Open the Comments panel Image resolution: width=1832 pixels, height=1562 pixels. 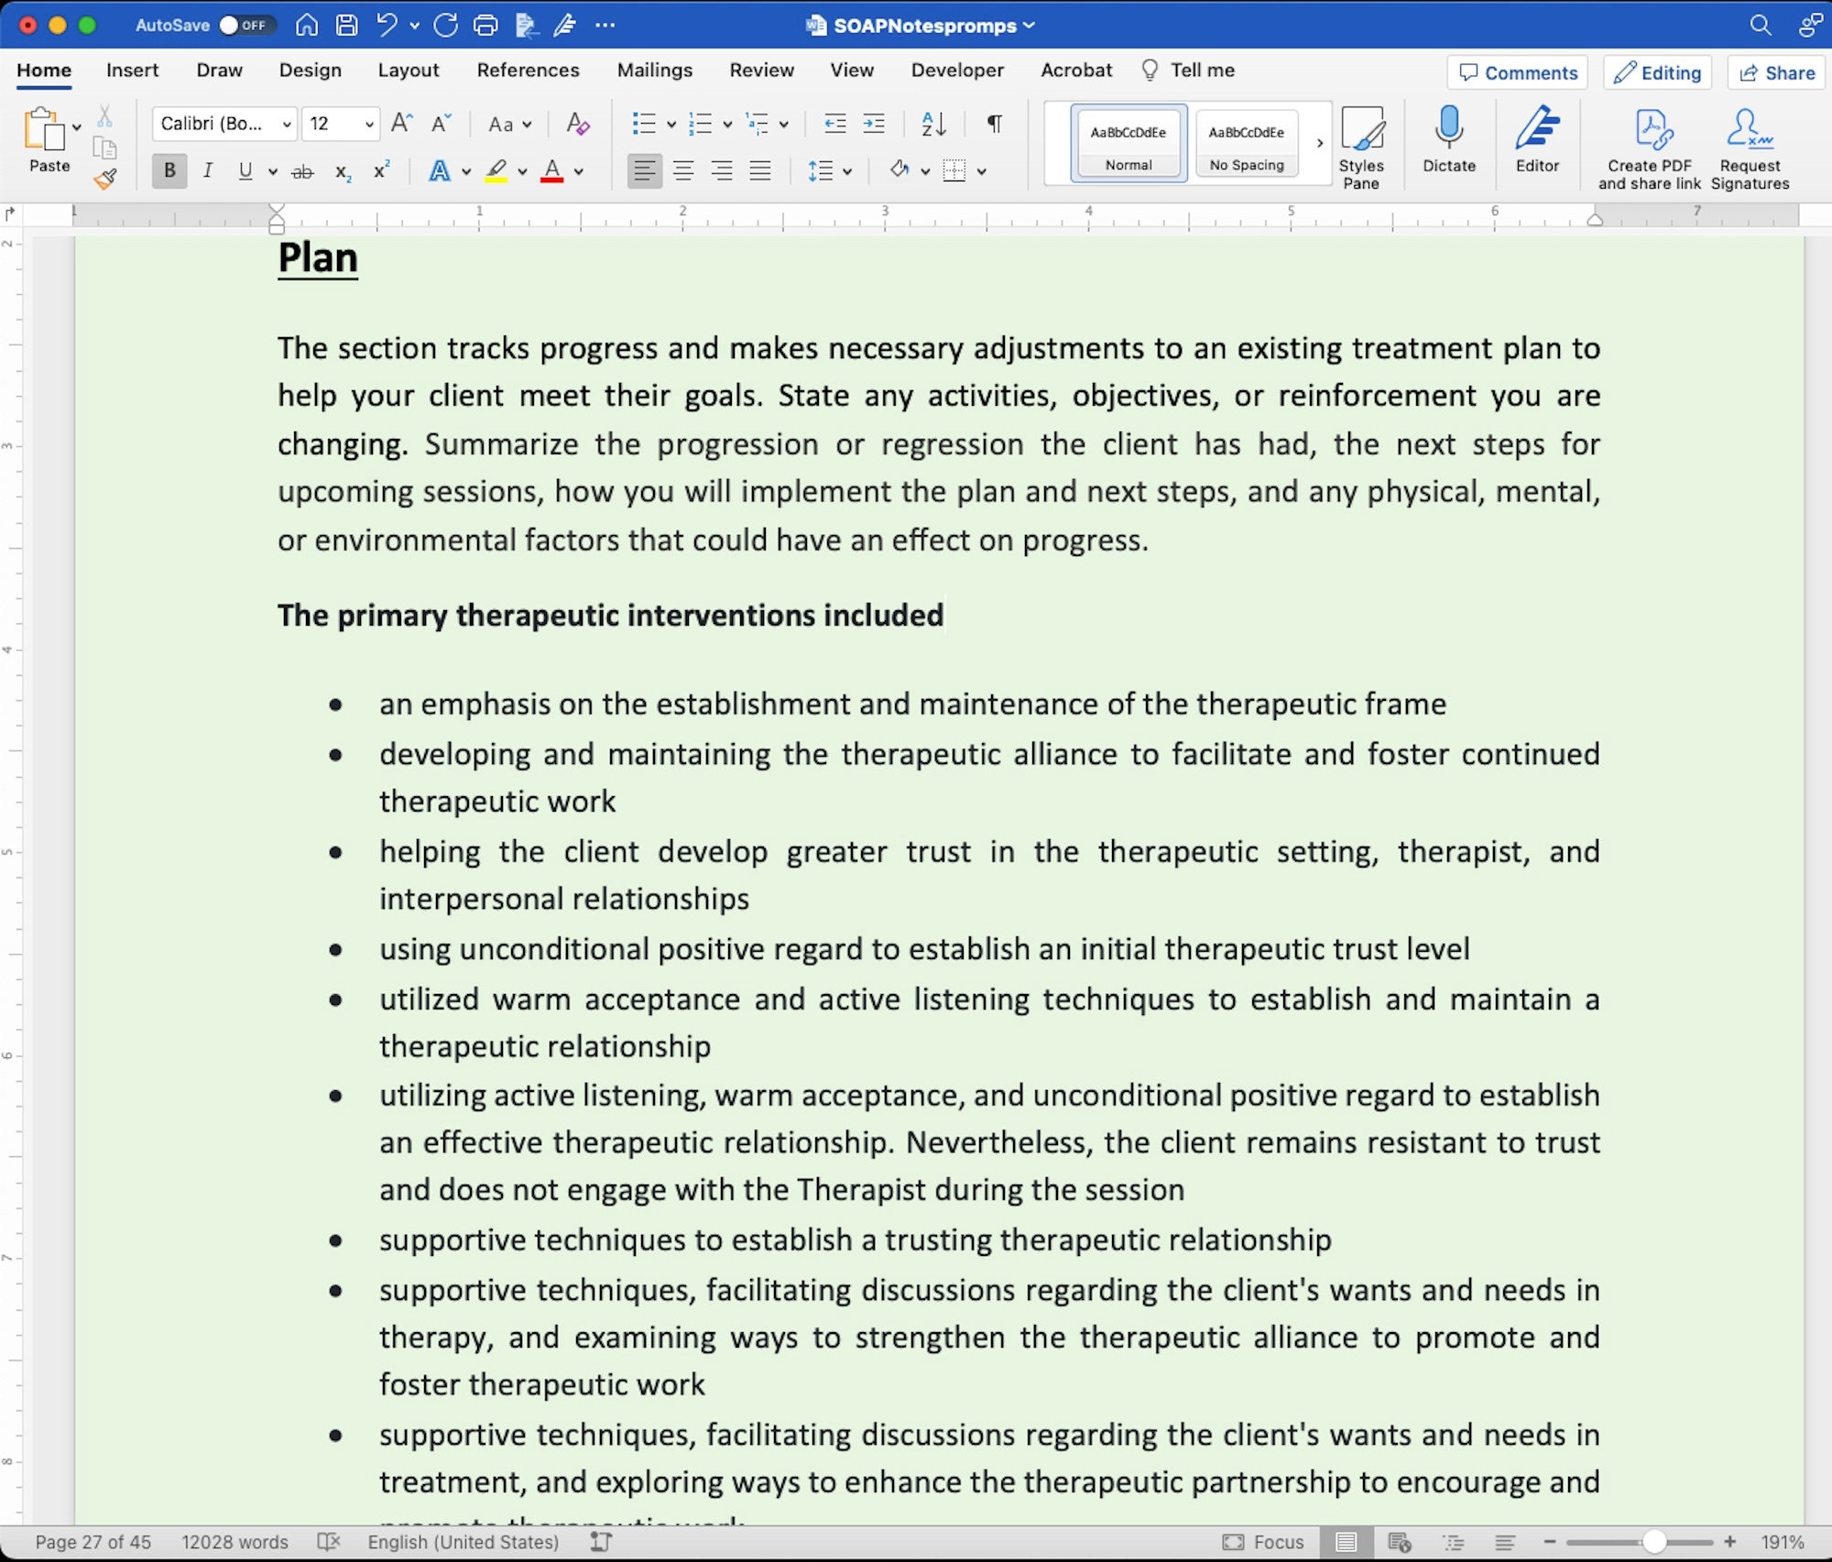pyautogui.click(x=1517, y=72)
